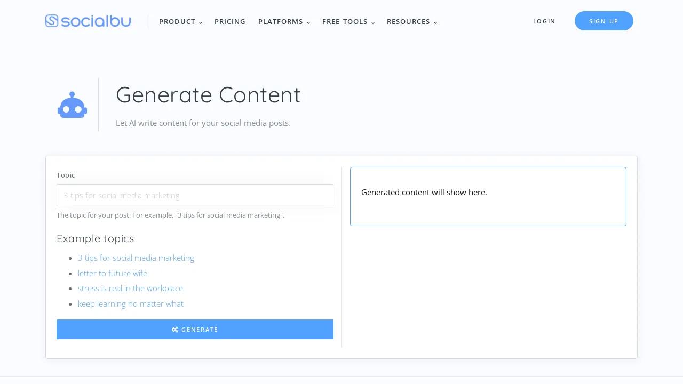The height and width of the screenshot is (384, 683).
Task: Open the Free Tools dropdown
Action: (x=348, y=22)
